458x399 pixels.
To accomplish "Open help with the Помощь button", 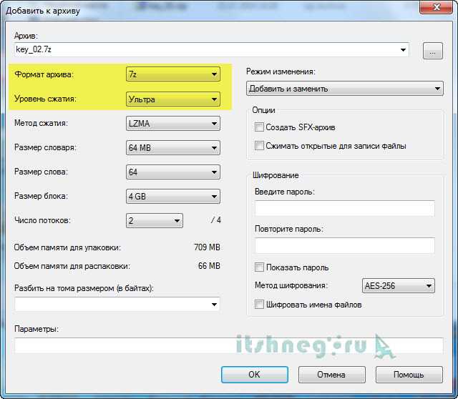I will 409,375.
